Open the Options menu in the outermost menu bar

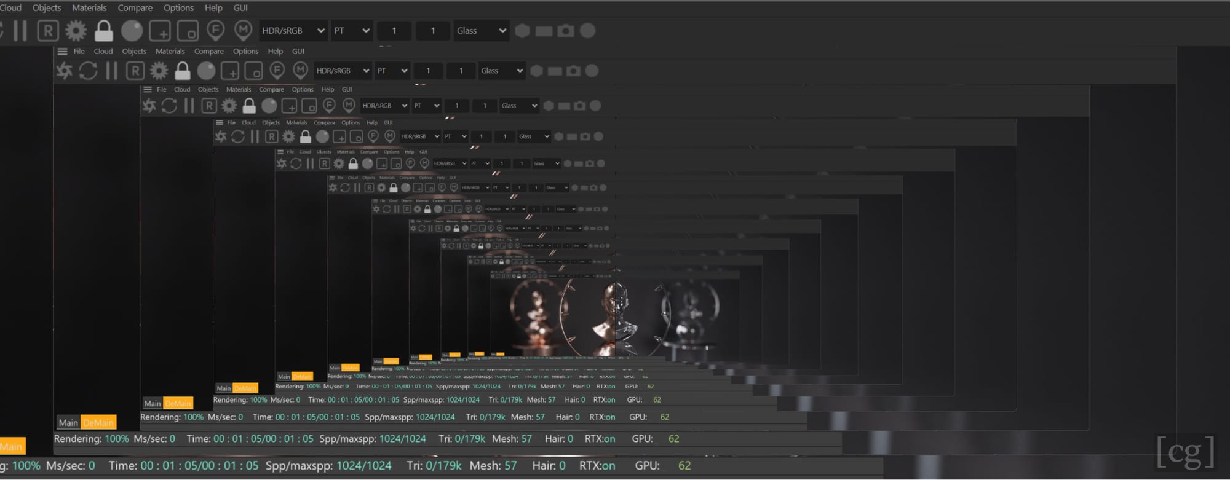click(178, 7)
